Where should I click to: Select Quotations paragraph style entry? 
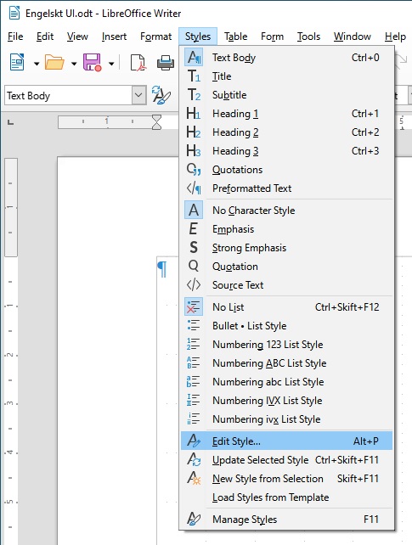[287, 170]
